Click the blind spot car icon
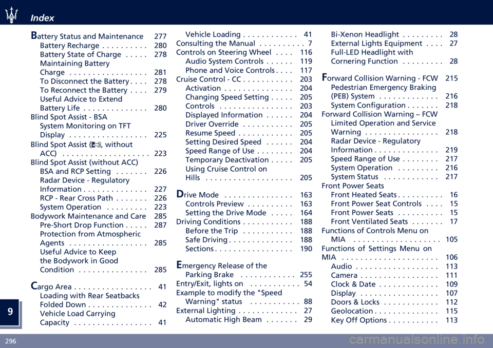Image resolution: width=493 pixels, height=348 pixels. (97, 145)
